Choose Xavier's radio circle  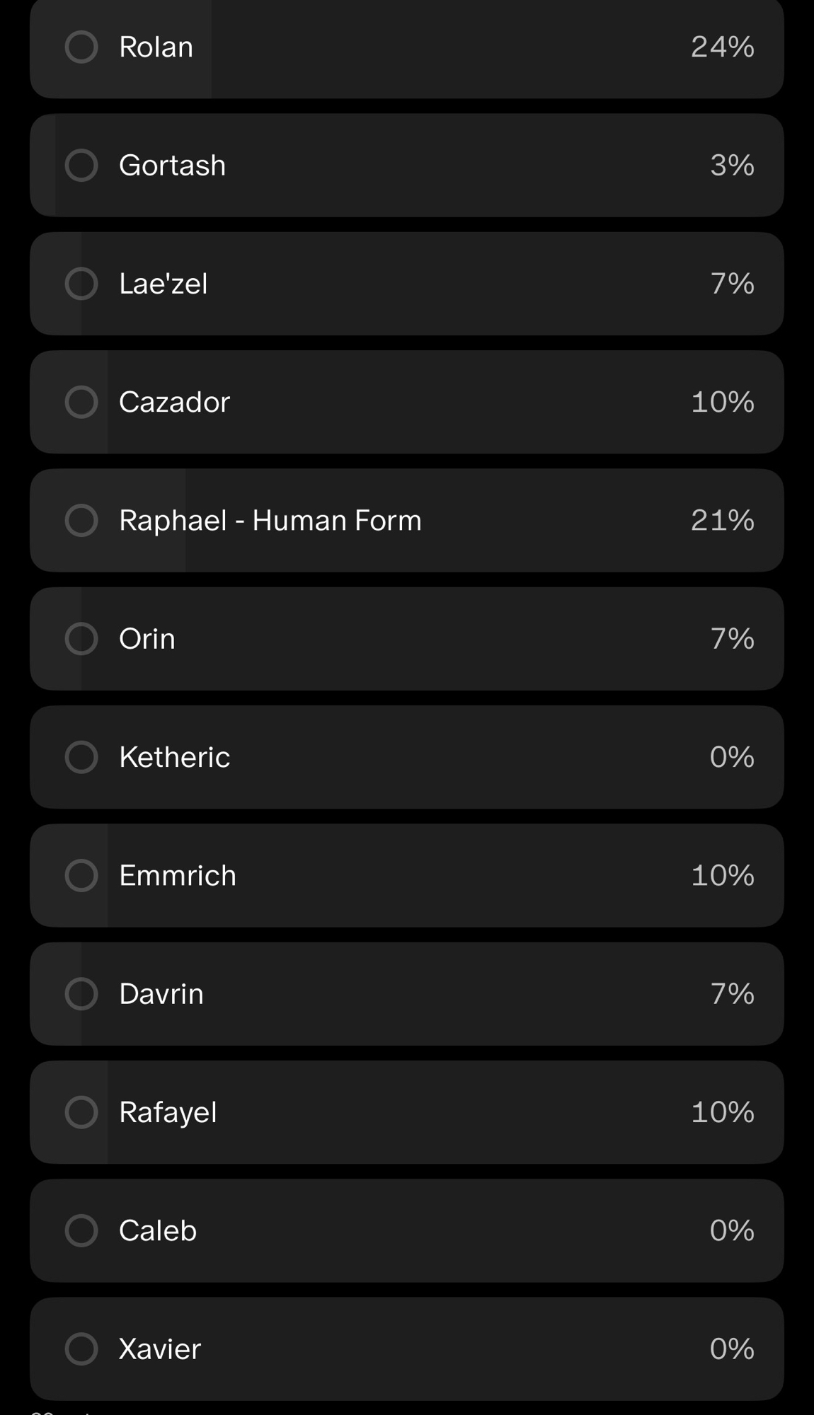81,1349
